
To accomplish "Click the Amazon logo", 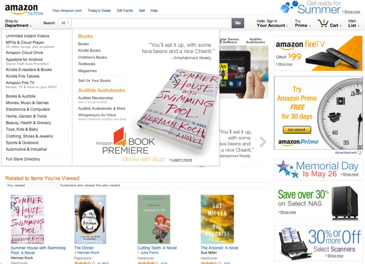I will (21, 9).
